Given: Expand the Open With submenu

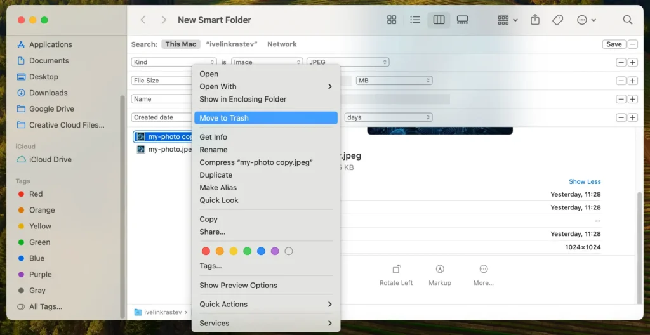Looking at the screenshot, I should click(265, 86).
